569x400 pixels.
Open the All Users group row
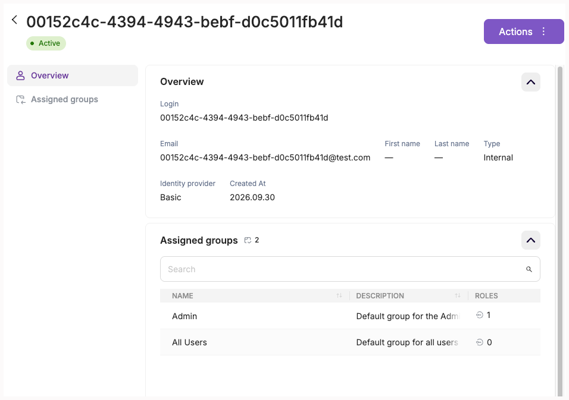coord(350,342)
